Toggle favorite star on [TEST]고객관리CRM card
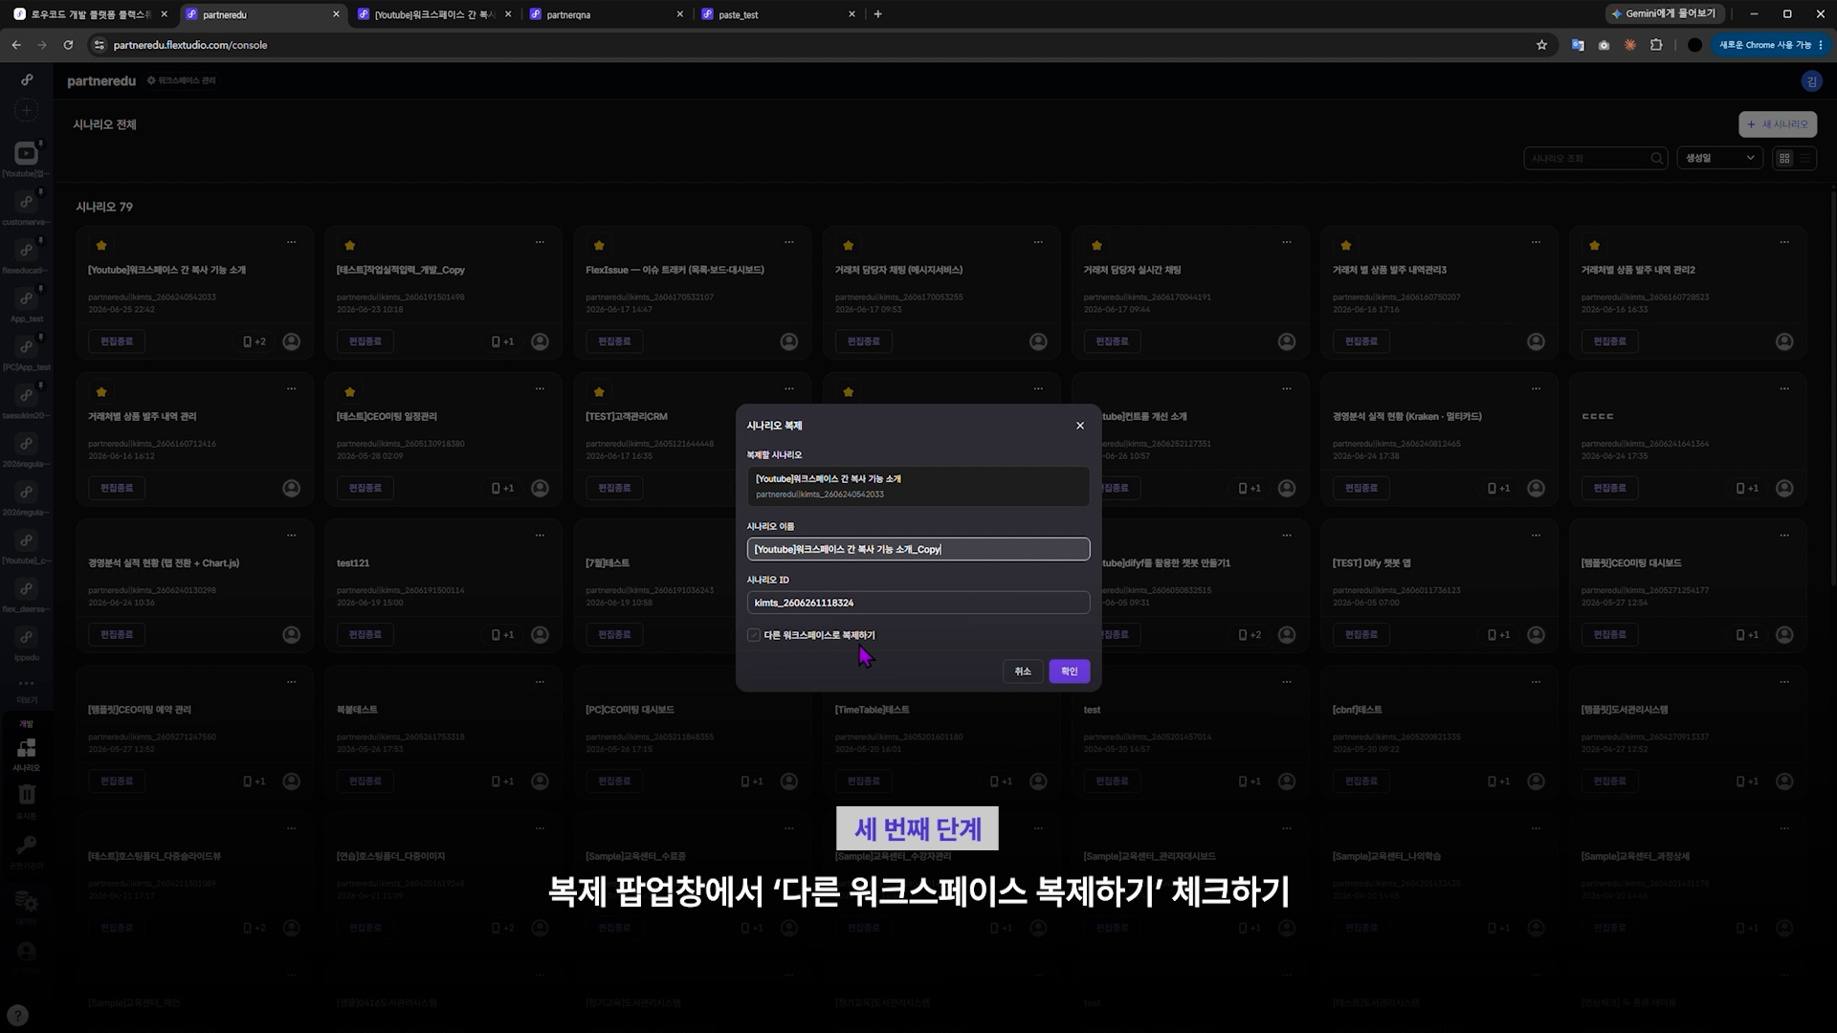 point(599,392)
